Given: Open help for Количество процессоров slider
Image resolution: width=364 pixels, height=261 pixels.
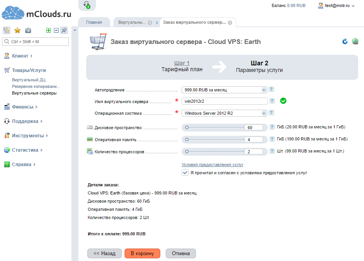Looking at the screenshot, I should click(272, 151).
